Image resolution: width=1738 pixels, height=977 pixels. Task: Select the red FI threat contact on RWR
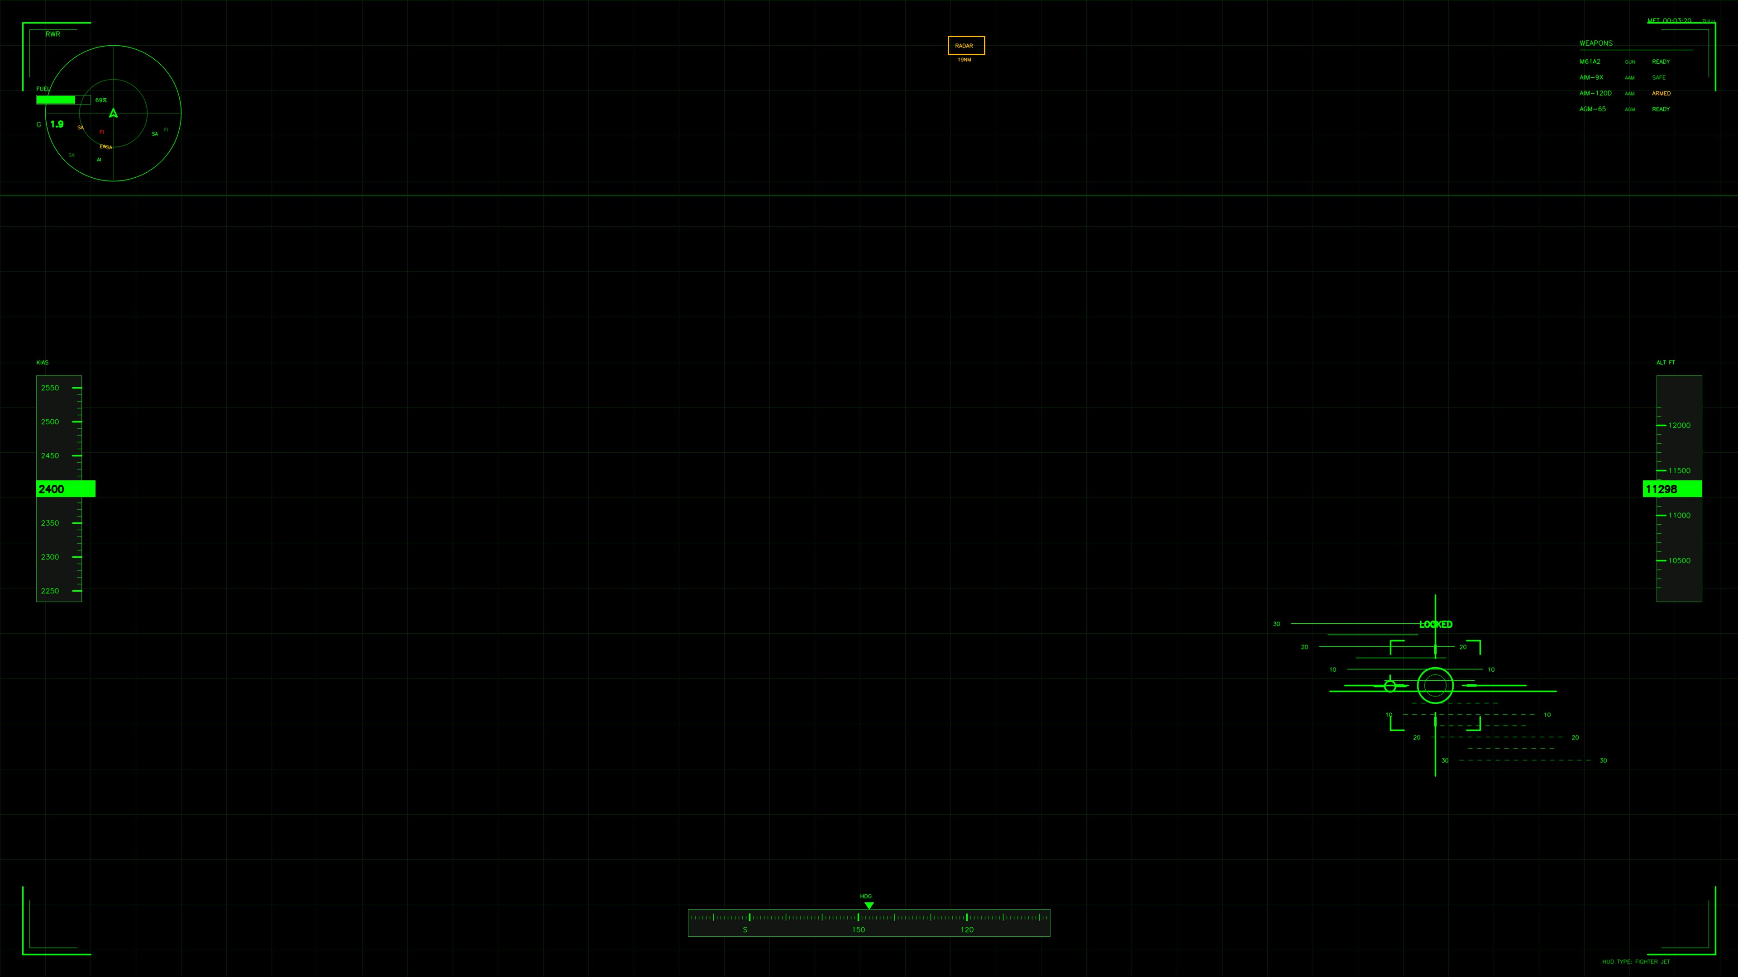click(x=101, y=132)
